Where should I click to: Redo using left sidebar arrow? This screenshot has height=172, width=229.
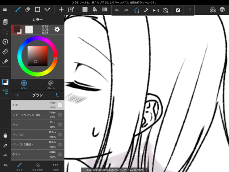click(x=5, y=155)
